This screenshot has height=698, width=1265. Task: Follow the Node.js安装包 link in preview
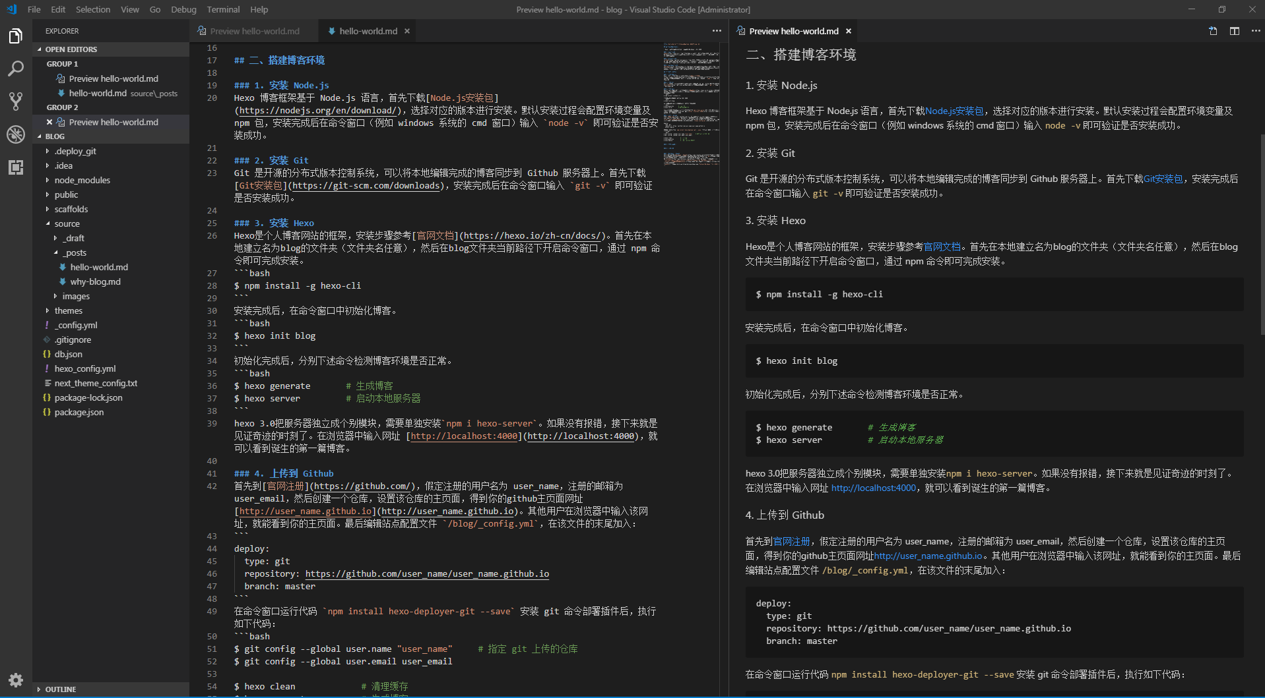pyautogui.click(x=954, y=111)
